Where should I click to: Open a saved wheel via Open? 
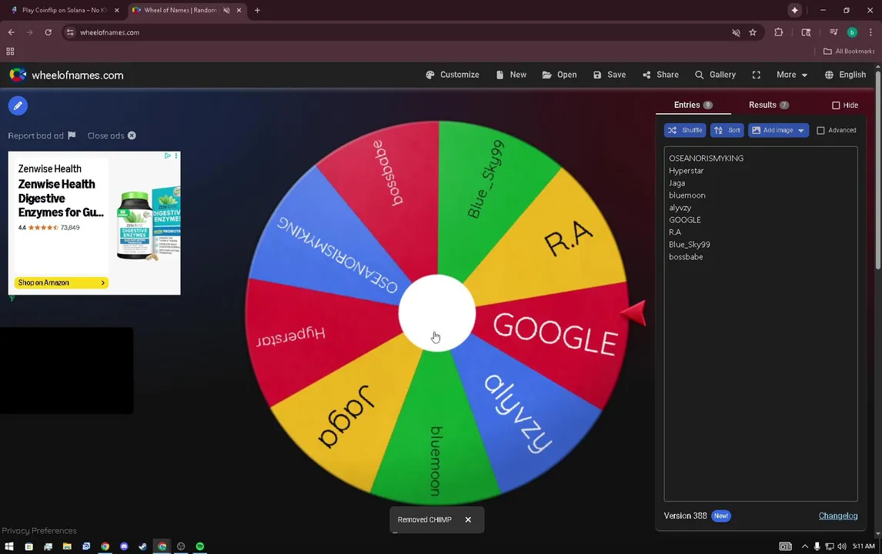pos(559,75)
